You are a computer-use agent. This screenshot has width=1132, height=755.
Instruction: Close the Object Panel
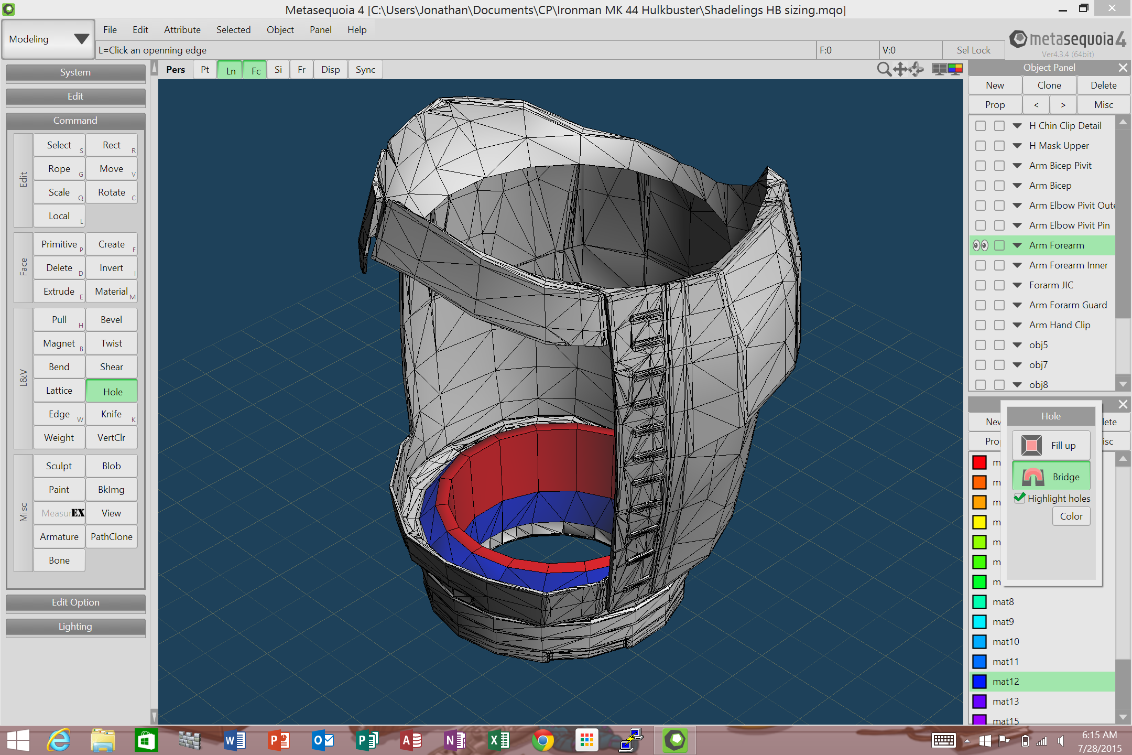1123,68
